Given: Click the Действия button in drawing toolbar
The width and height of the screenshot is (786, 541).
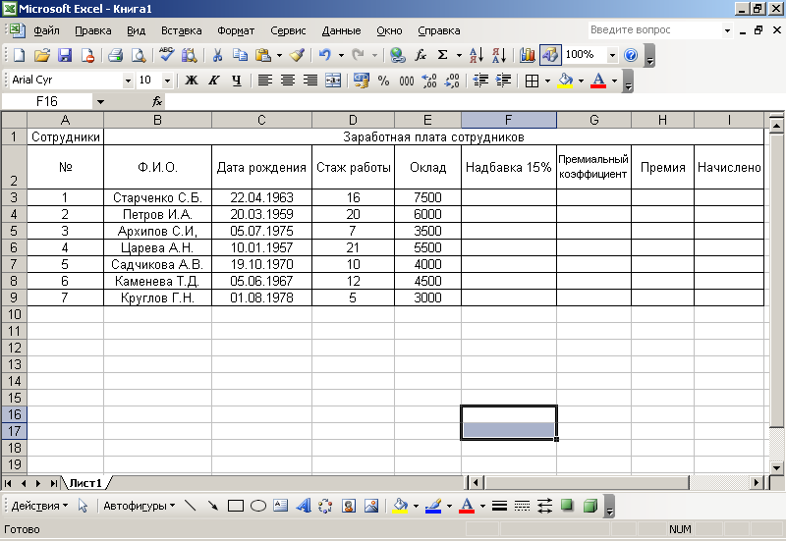Looking at the screenshot, I should coord(39,507).
